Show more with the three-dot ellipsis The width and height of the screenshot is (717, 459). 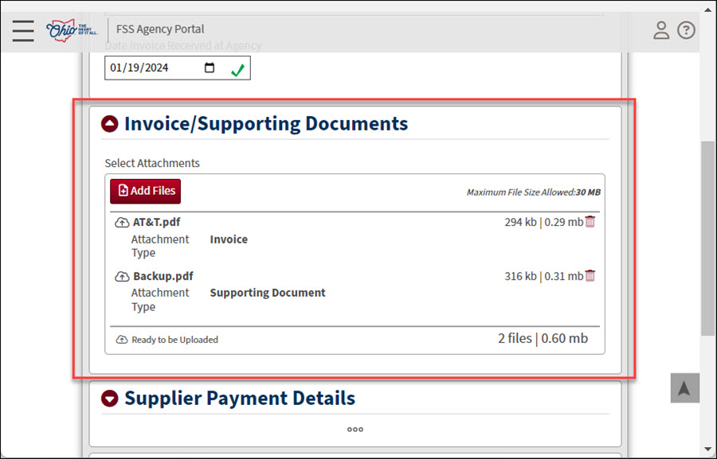pyautogui.click(x=355, y=430)
